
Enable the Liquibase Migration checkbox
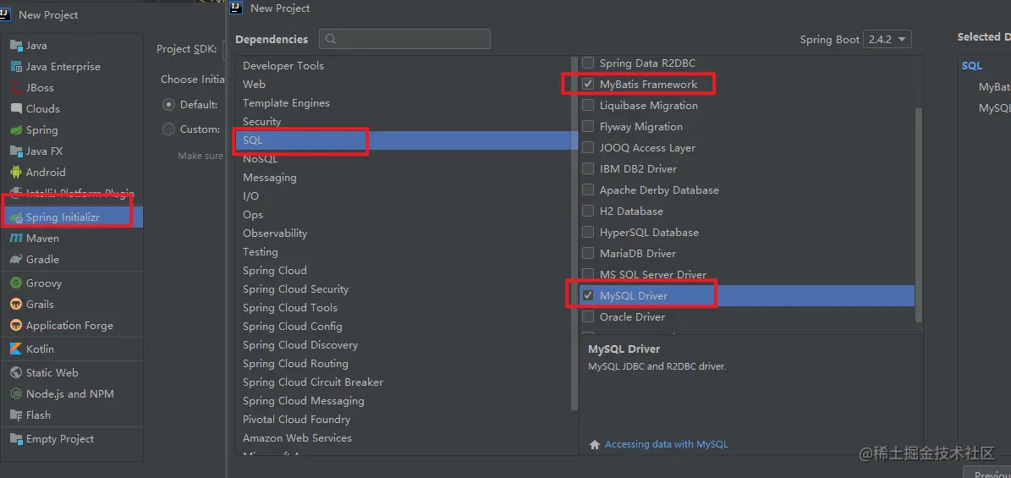pos(588,106)
